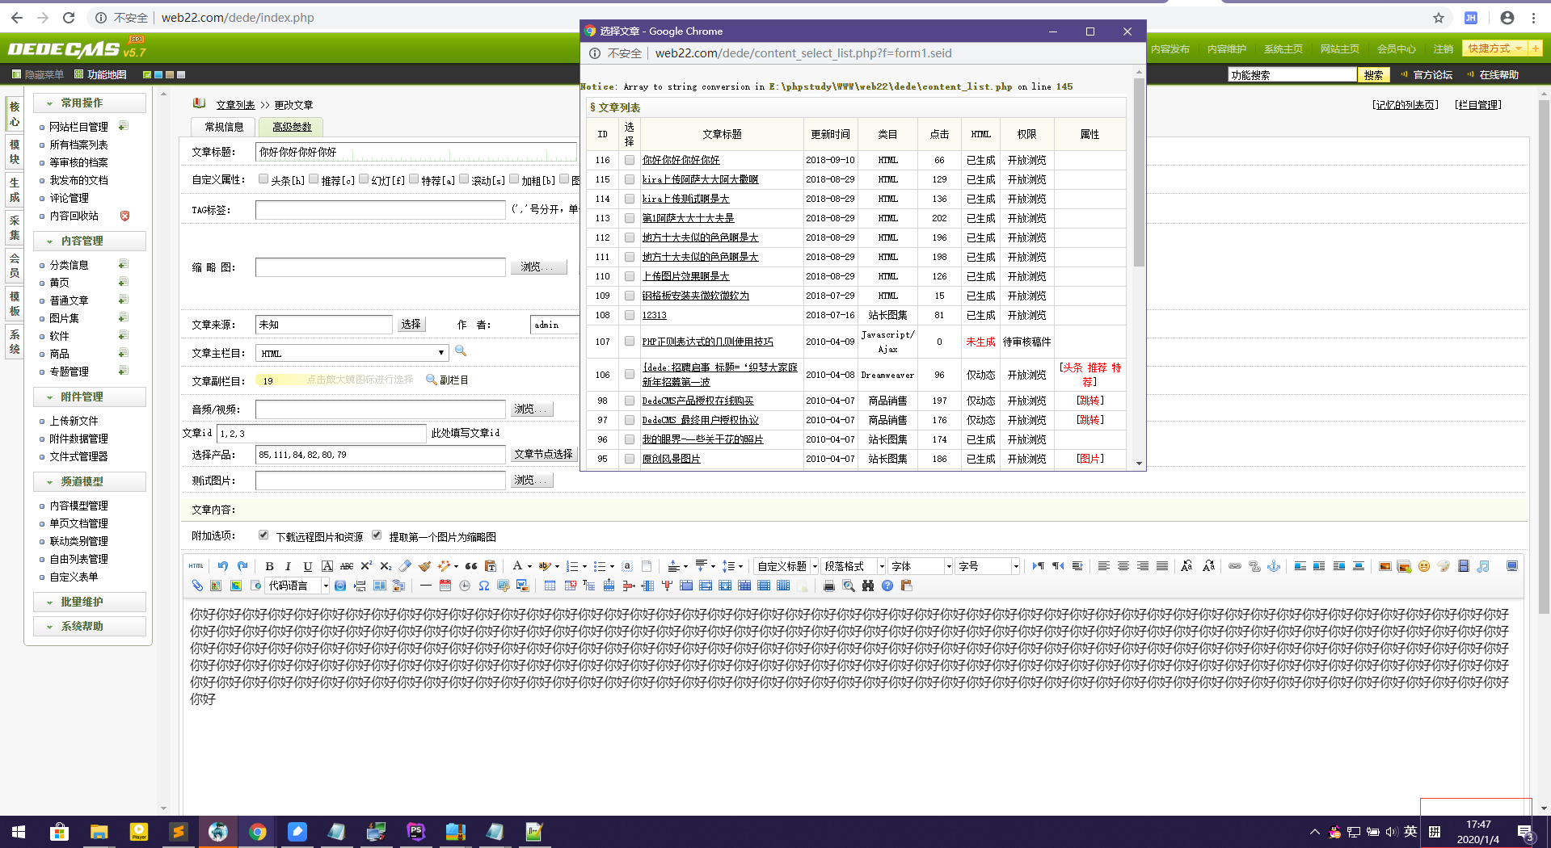The image size is (1551, 848).
Task: Click the paste as plain text icon
Action: coord(490,566)
